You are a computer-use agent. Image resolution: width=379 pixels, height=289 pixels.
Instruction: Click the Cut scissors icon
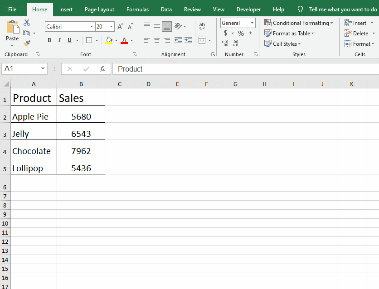27,23
